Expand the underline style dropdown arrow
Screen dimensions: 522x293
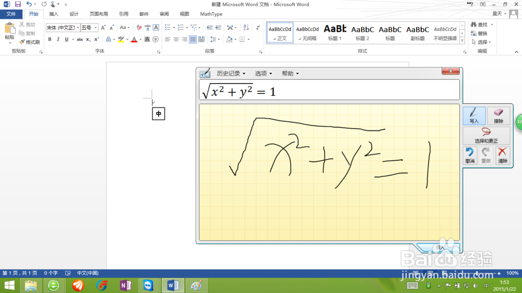tap(73, 39)
